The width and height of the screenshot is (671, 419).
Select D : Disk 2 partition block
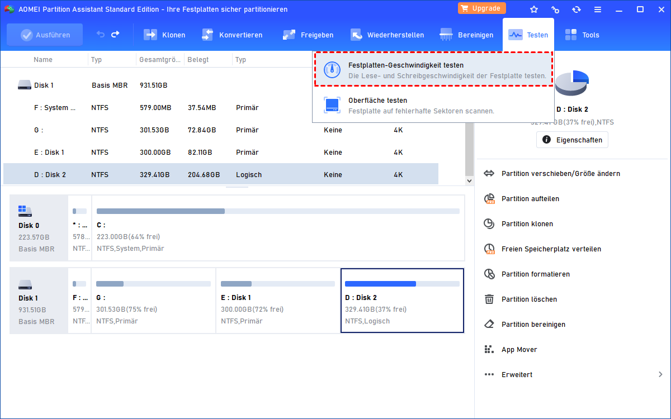click(x=402, y=301)
